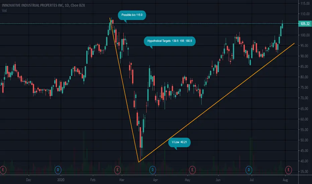Click the Jul label on time axis

tap(252, 180)
